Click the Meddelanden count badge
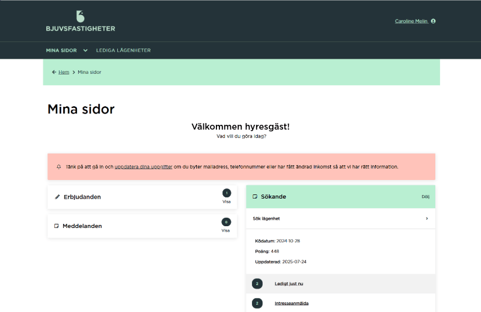Viewport: 481px width, 312px height. 226,222
